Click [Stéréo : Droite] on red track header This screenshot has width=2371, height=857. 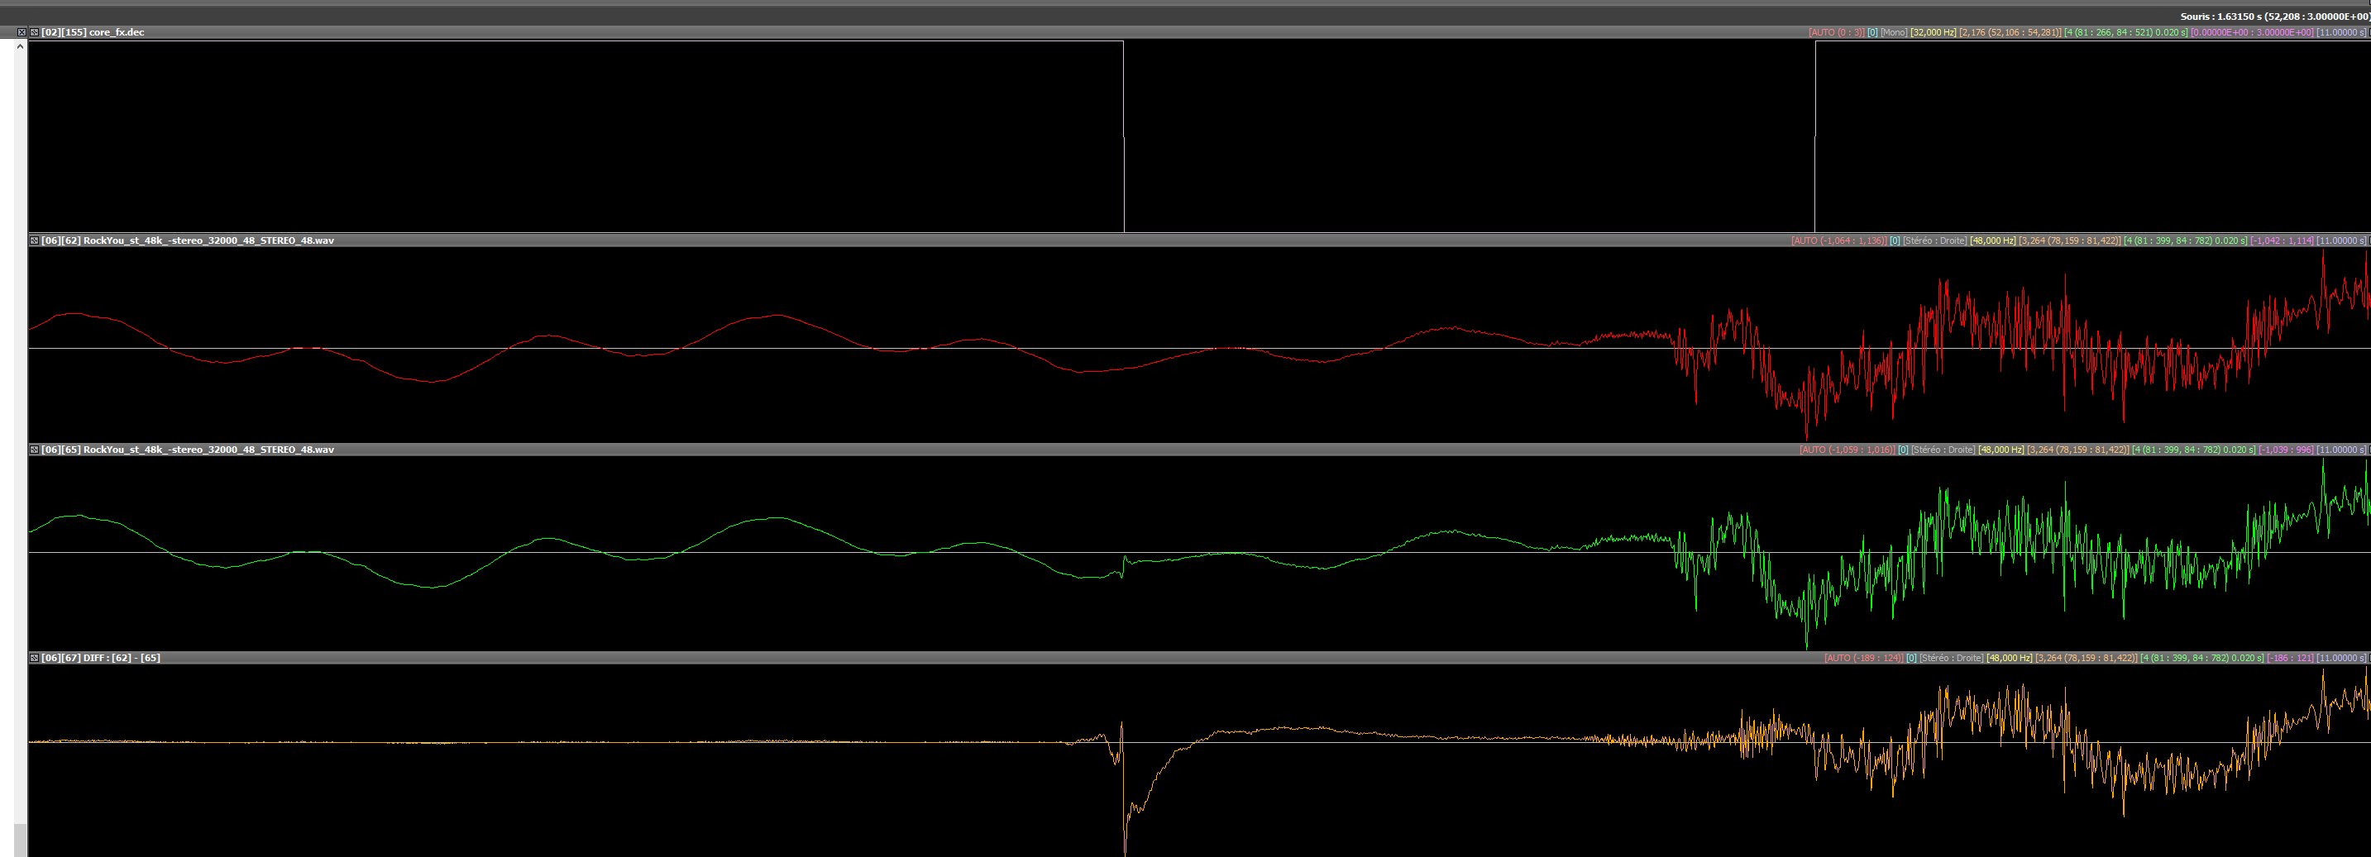click(1934, 241)
